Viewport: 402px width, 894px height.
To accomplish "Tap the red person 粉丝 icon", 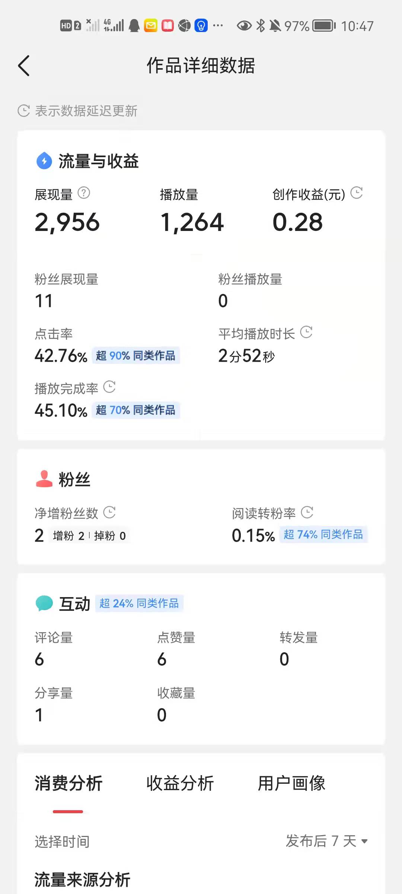I will (44, 479).
